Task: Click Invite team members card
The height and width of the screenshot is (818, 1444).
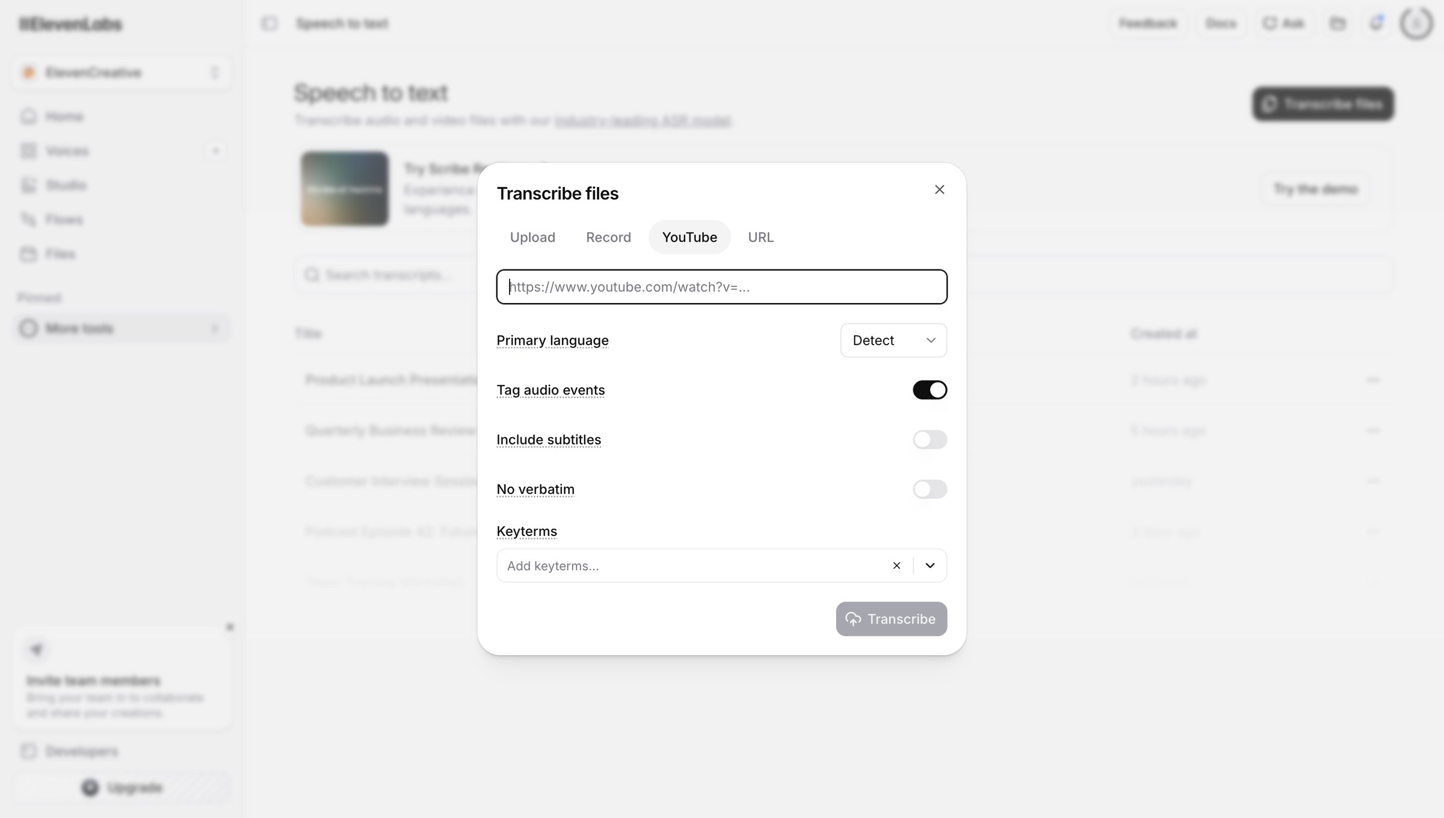Action: pyautogui.click(x=122, y=680)
